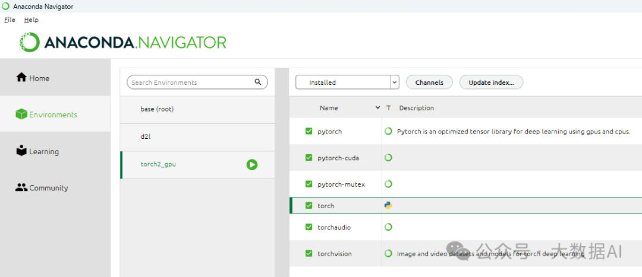Open the Installed filter dropdown
The width and height of the screenshot is (642, 277).
[347, 82]
